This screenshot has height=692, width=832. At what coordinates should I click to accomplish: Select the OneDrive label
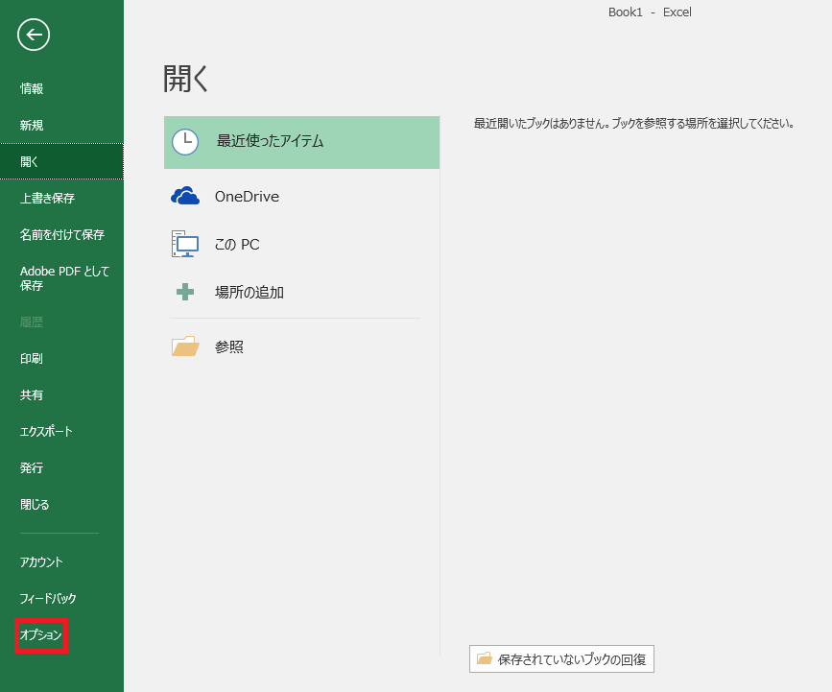247,197
